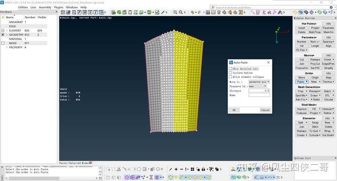337x181 pixels.
Task: Click the S sets list icon
Action: pyautogui.click(x=90, y=13)
